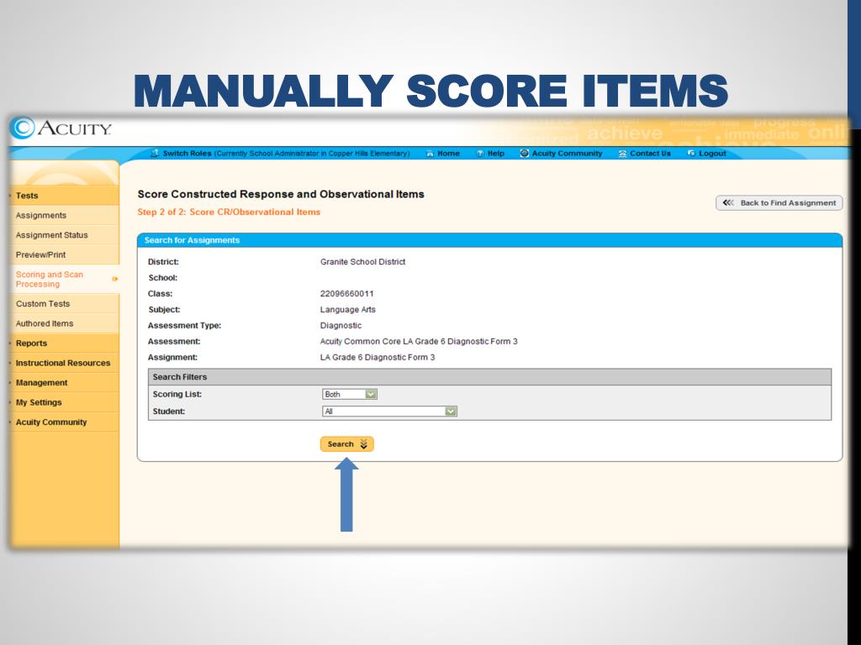Open the Scoring List dropdown
Screen dimensions: 861x645
tap(349, 395)
